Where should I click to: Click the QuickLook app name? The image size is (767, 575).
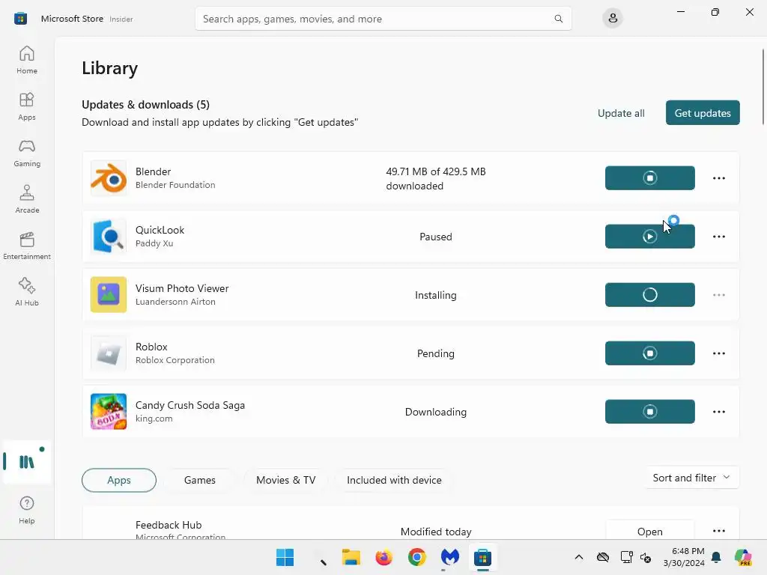[160, 230]
